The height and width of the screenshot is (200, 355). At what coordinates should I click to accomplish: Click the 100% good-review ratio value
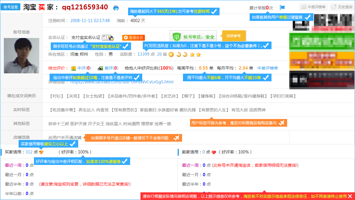[x=167, y=68]
